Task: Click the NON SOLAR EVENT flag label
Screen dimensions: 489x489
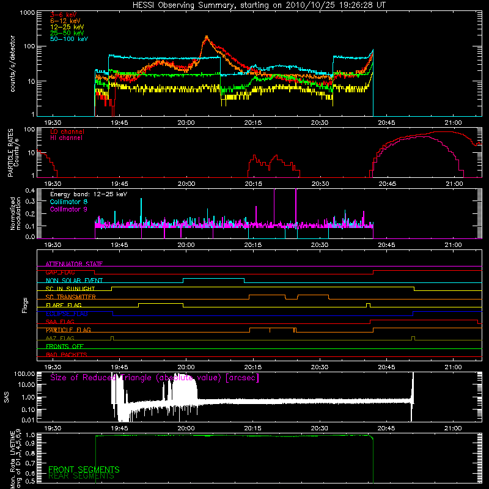Action: coord(74,281)
